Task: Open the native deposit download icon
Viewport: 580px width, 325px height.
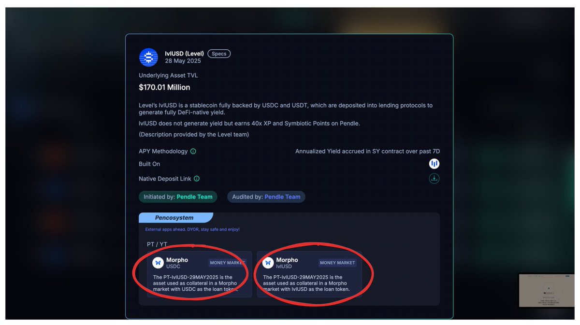Action: tap(434, 179)
